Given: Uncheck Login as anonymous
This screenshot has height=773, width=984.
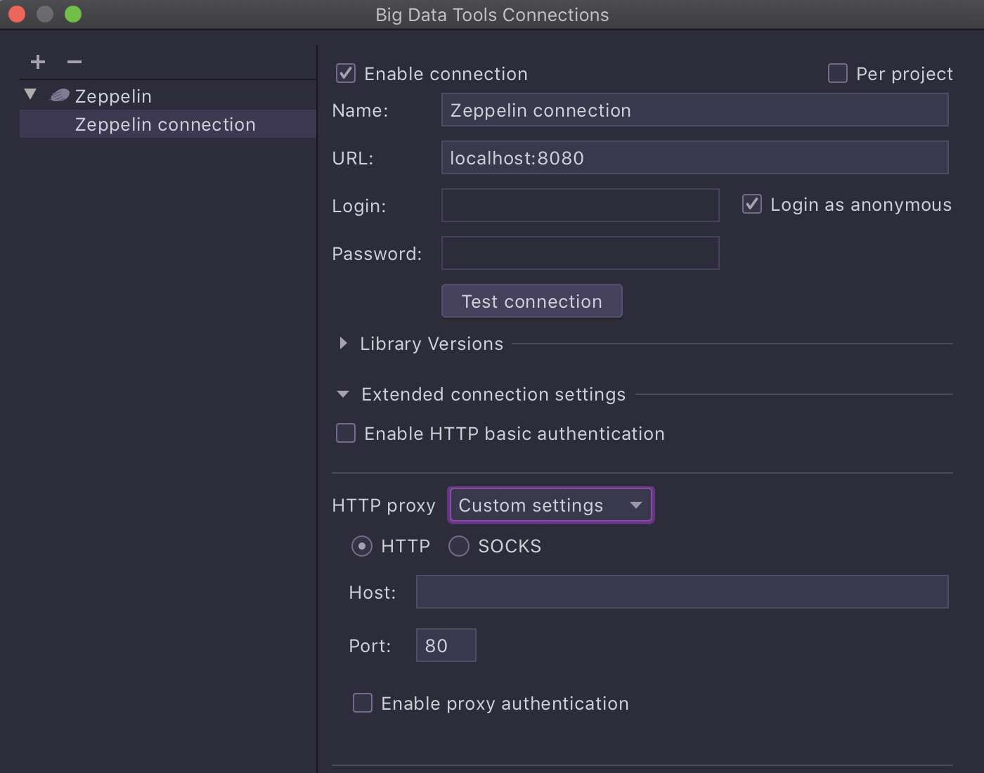Looking at the screenshot, I should pos(752,204).
